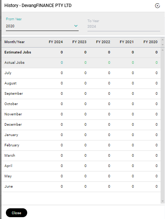This screenshot has height=219, width=165.
Task: Click the FY 2023 value for January
Action: click(x=85, y=135)
